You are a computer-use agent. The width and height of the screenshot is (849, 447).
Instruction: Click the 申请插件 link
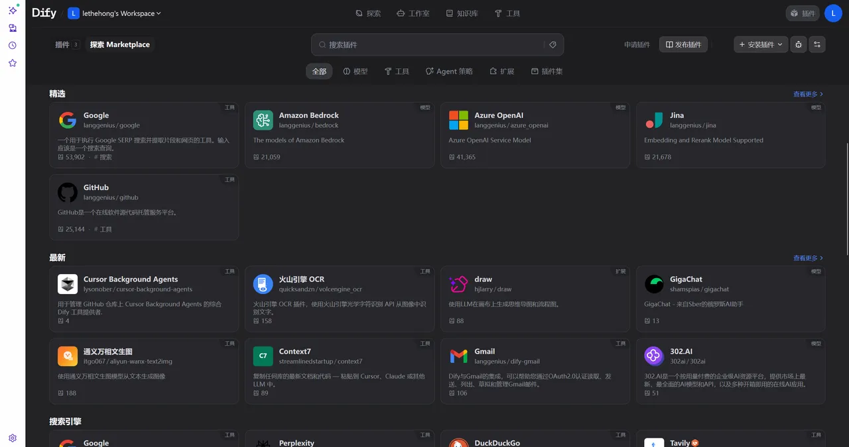pyautogui.click(x=637, y=44)
